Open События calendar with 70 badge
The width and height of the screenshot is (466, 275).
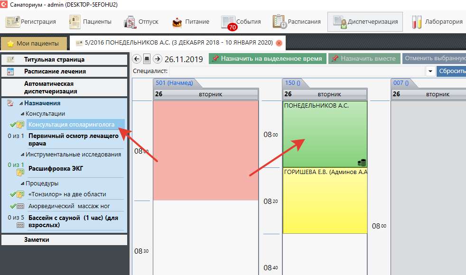tap(241, 22)
